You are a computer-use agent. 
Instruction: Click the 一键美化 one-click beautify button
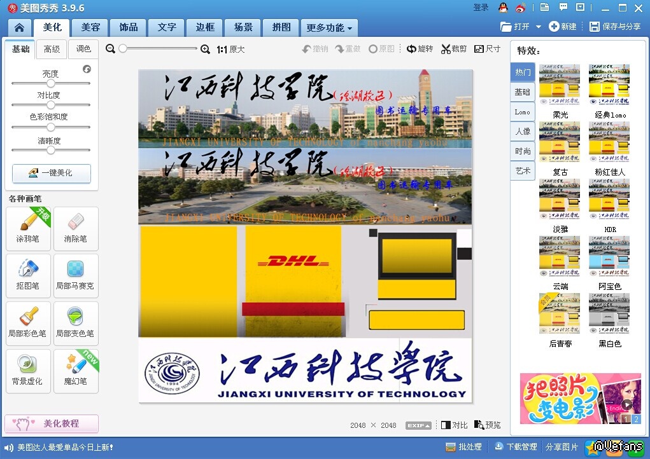click(x=52, y=174)
